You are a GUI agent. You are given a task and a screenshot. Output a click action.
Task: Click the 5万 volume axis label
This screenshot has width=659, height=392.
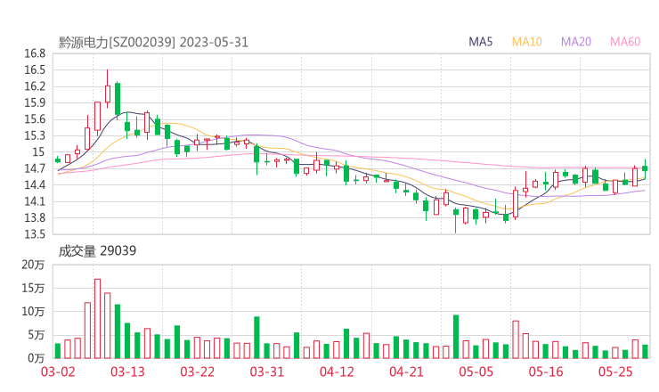[37, 335]
